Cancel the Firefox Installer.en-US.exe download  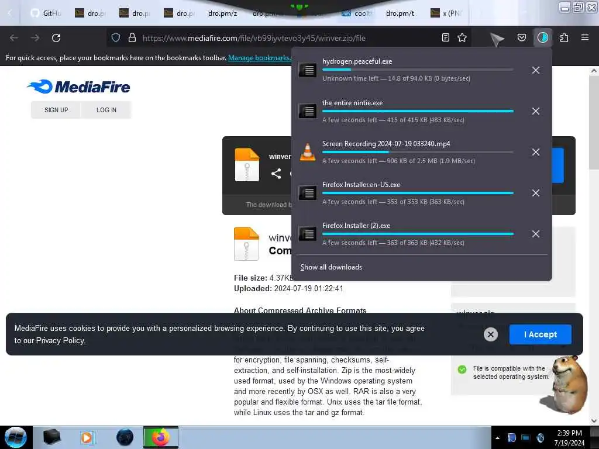536,193
